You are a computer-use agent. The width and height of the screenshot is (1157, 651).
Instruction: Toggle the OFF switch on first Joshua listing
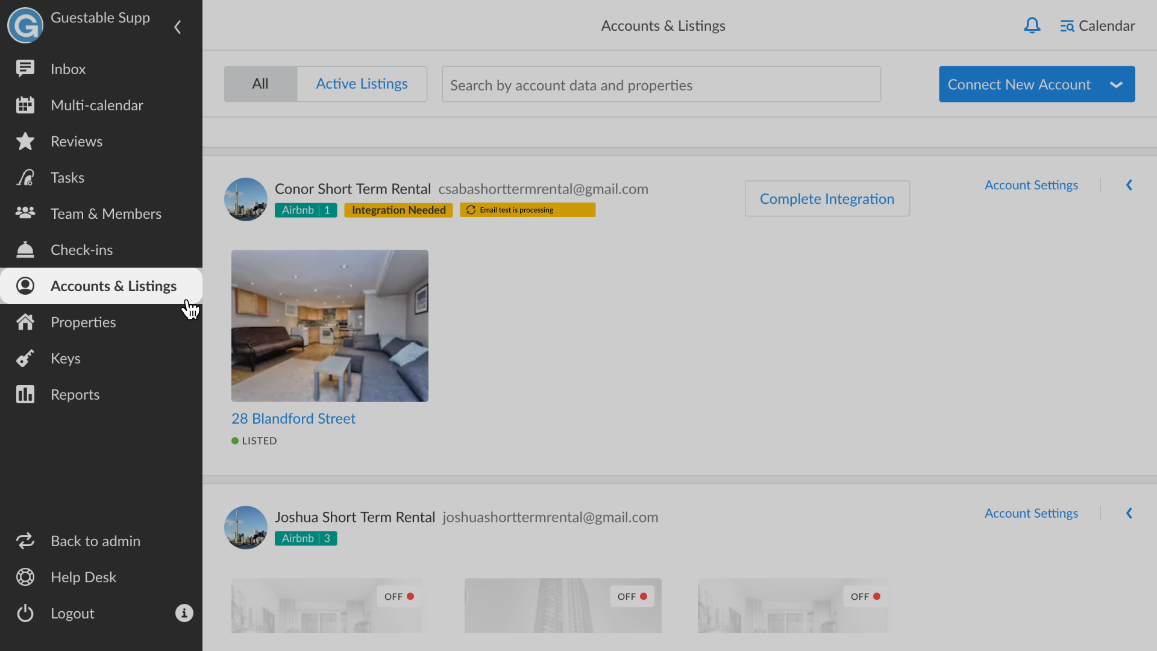pyautogui.click(x=399, y=596)
